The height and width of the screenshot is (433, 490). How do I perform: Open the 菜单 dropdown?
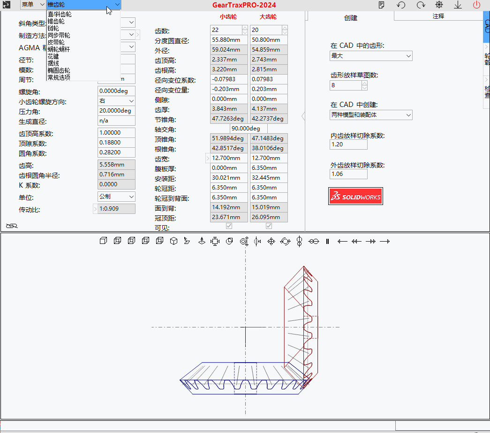33,5
